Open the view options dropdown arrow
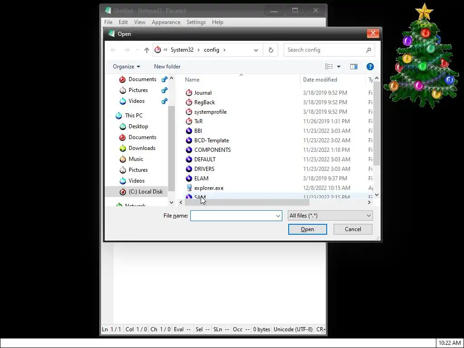Screen dimensions: 464x348 point(339,67)
